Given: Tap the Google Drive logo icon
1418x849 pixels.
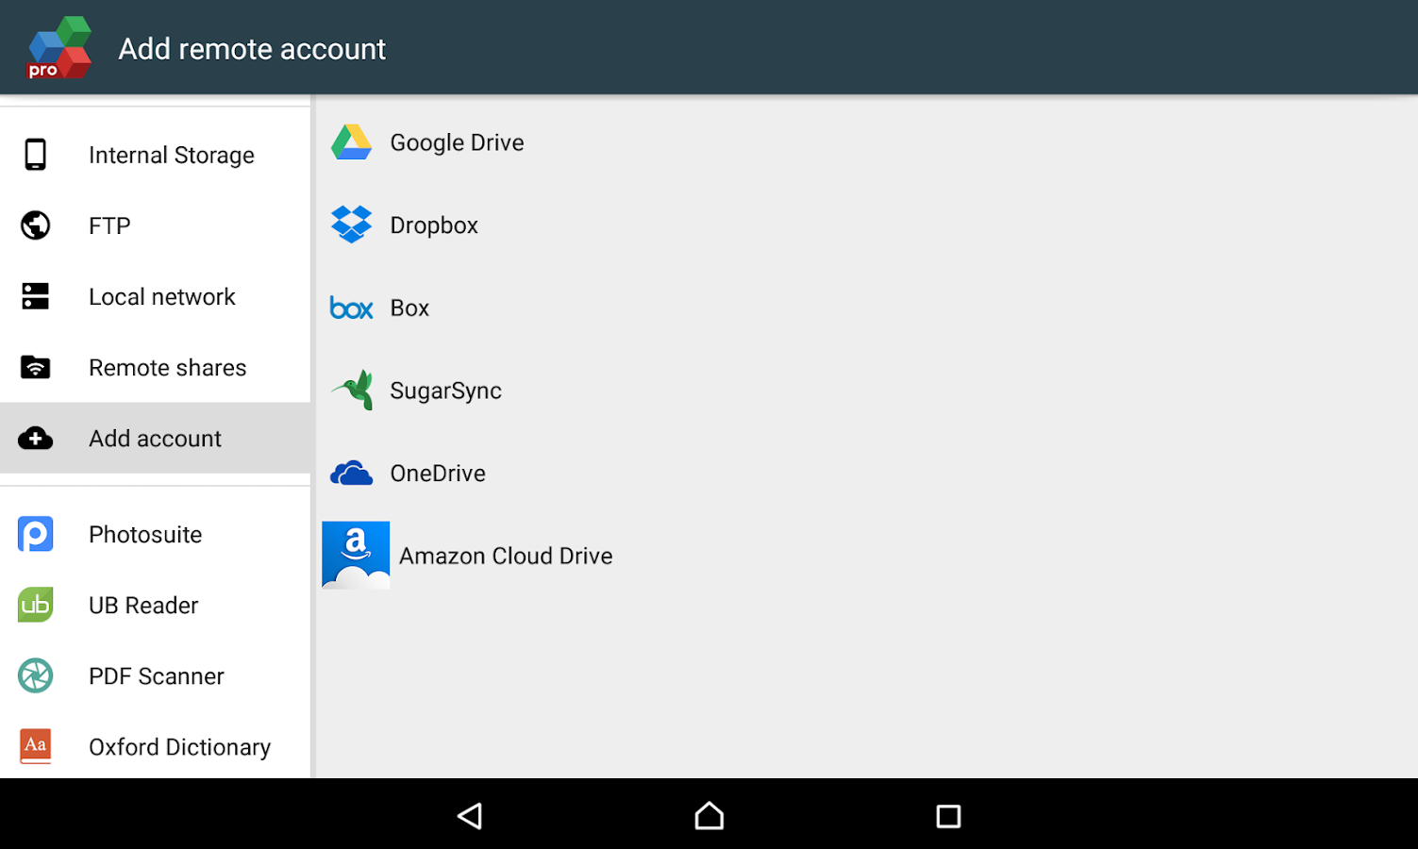Looking at the screenshot, I should coord(351,142).
